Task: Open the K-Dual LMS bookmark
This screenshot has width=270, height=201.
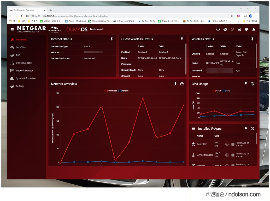Action: tap(124, 21)
